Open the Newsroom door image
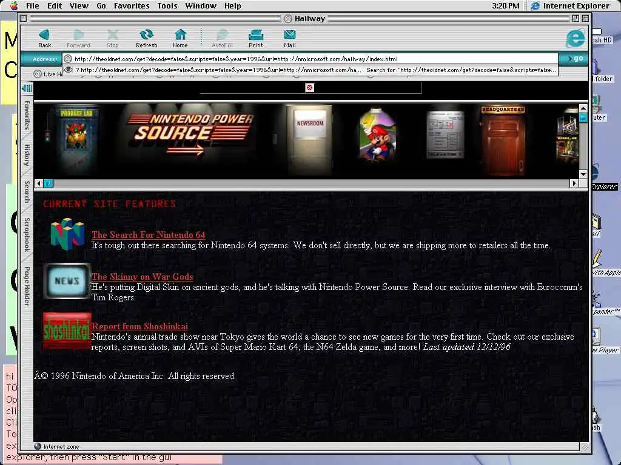The image size is (621, 465). [x=309, y=139]
